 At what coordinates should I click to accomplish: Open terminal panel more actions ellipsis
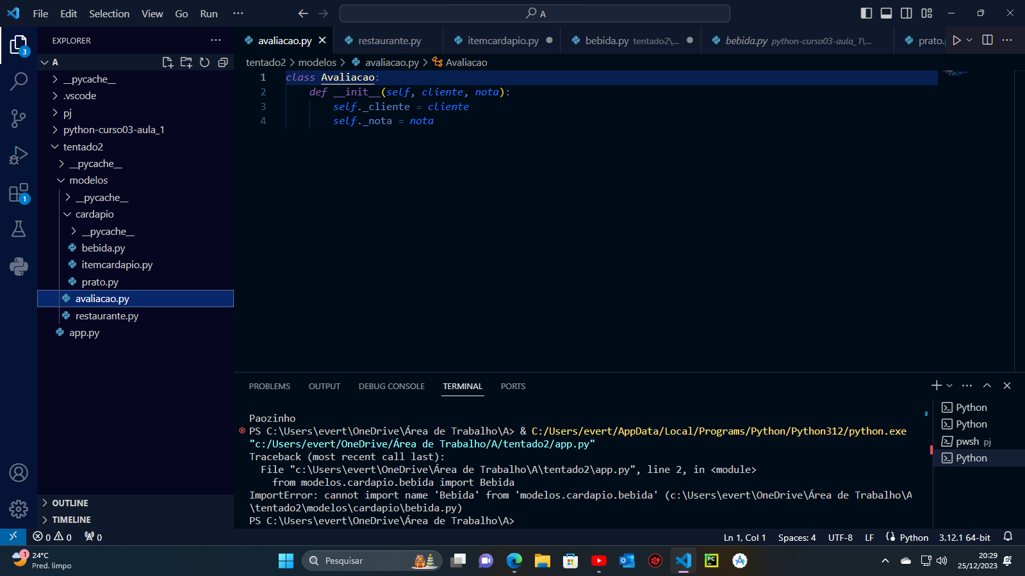click(967, 385)
